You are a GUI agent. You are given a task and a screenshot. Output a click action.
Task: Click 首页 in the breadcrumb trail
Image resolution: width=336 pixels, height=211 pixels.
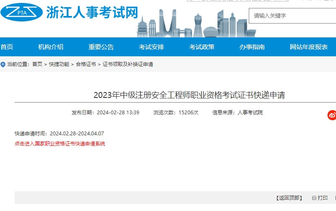pos(37,64)
